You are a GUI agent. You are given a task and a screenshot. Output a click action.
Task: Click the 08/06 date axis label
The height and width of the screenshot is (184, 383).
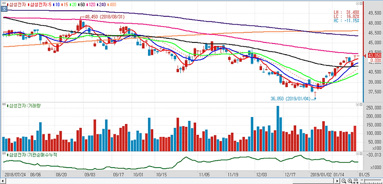[35, 175]
